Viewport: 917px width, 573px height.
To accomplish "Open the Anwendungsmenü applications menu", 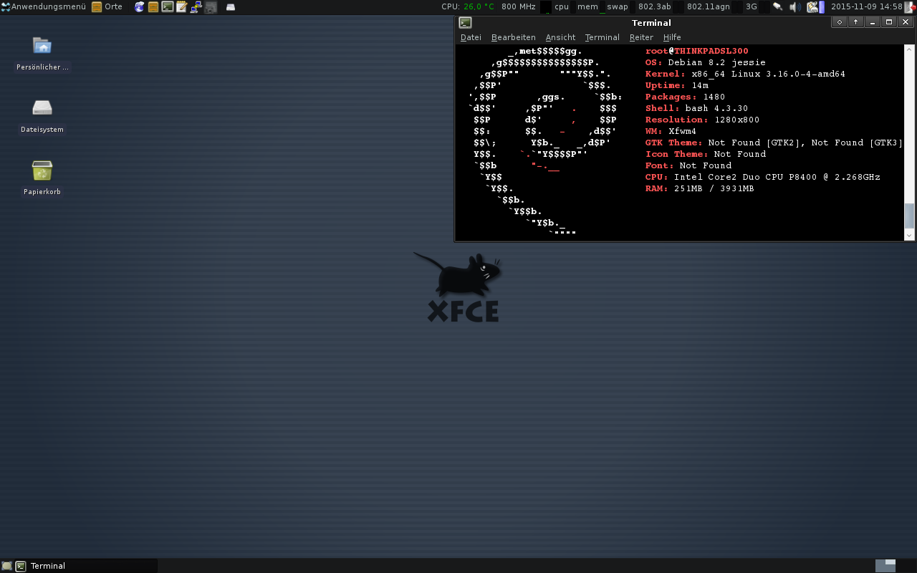I will point(44,6).
